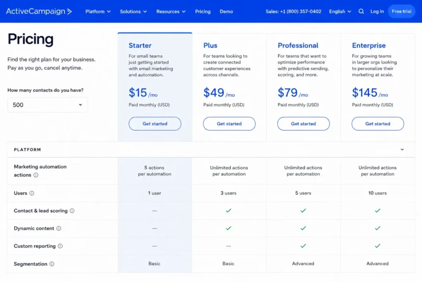Click the Dynamic content row label

click(x=34, y=228)
